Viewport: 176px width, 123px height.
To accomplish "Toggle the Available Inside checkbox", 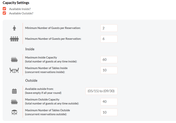I will pos(4,9).
